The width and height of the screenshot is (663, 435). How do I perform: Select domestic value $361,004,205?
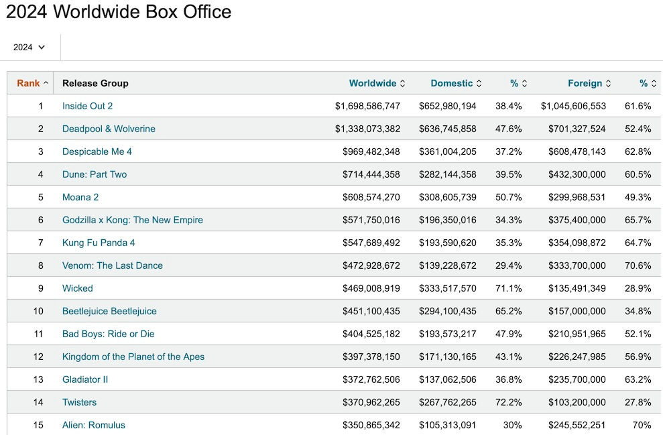(447, 151)
